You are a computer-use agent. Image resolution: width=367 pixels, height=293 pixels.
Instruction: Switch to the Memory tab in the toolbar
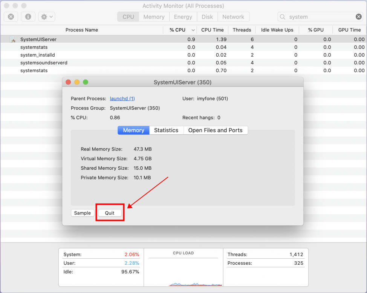(153, 17)
